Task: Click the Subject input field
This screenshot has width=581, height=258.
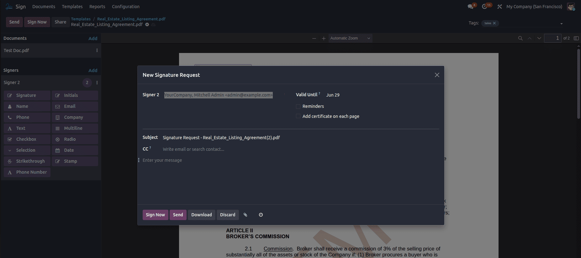Action: click(300, 138)
